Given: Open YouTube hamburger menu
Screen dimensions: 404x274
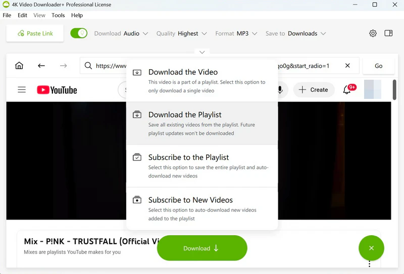Looking at the screenshot, I should (22, 90).
